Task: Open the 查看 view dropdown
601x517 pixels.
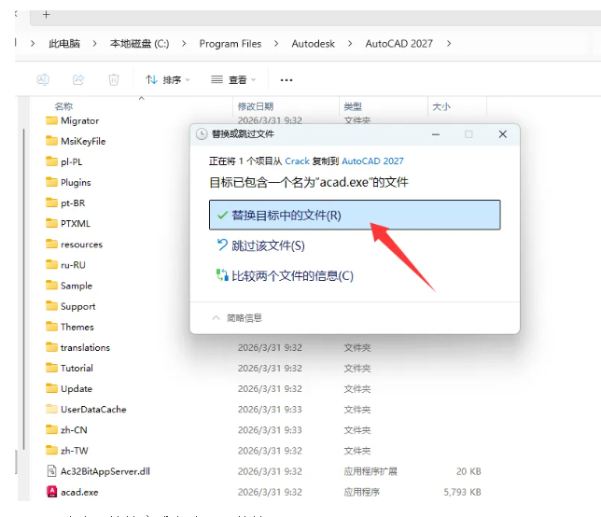Action: 233,80
